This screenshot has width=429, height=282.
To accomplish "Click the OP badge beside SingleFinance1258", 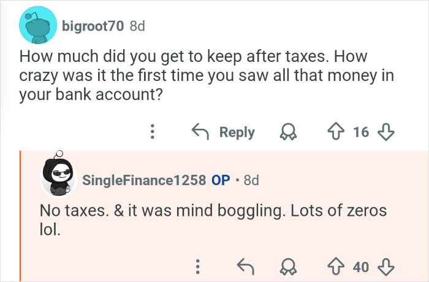I will point(220,180).
